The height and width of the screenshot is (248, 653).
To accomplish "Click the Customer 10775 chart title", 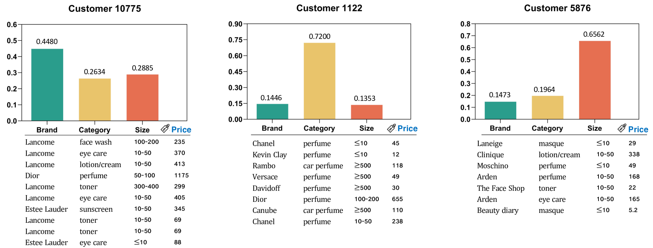I will click(x=105, y=9).
